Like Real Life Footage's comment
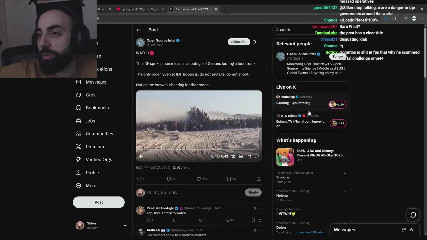Viewport: 427px width, 240px height. tap(202, 220)
